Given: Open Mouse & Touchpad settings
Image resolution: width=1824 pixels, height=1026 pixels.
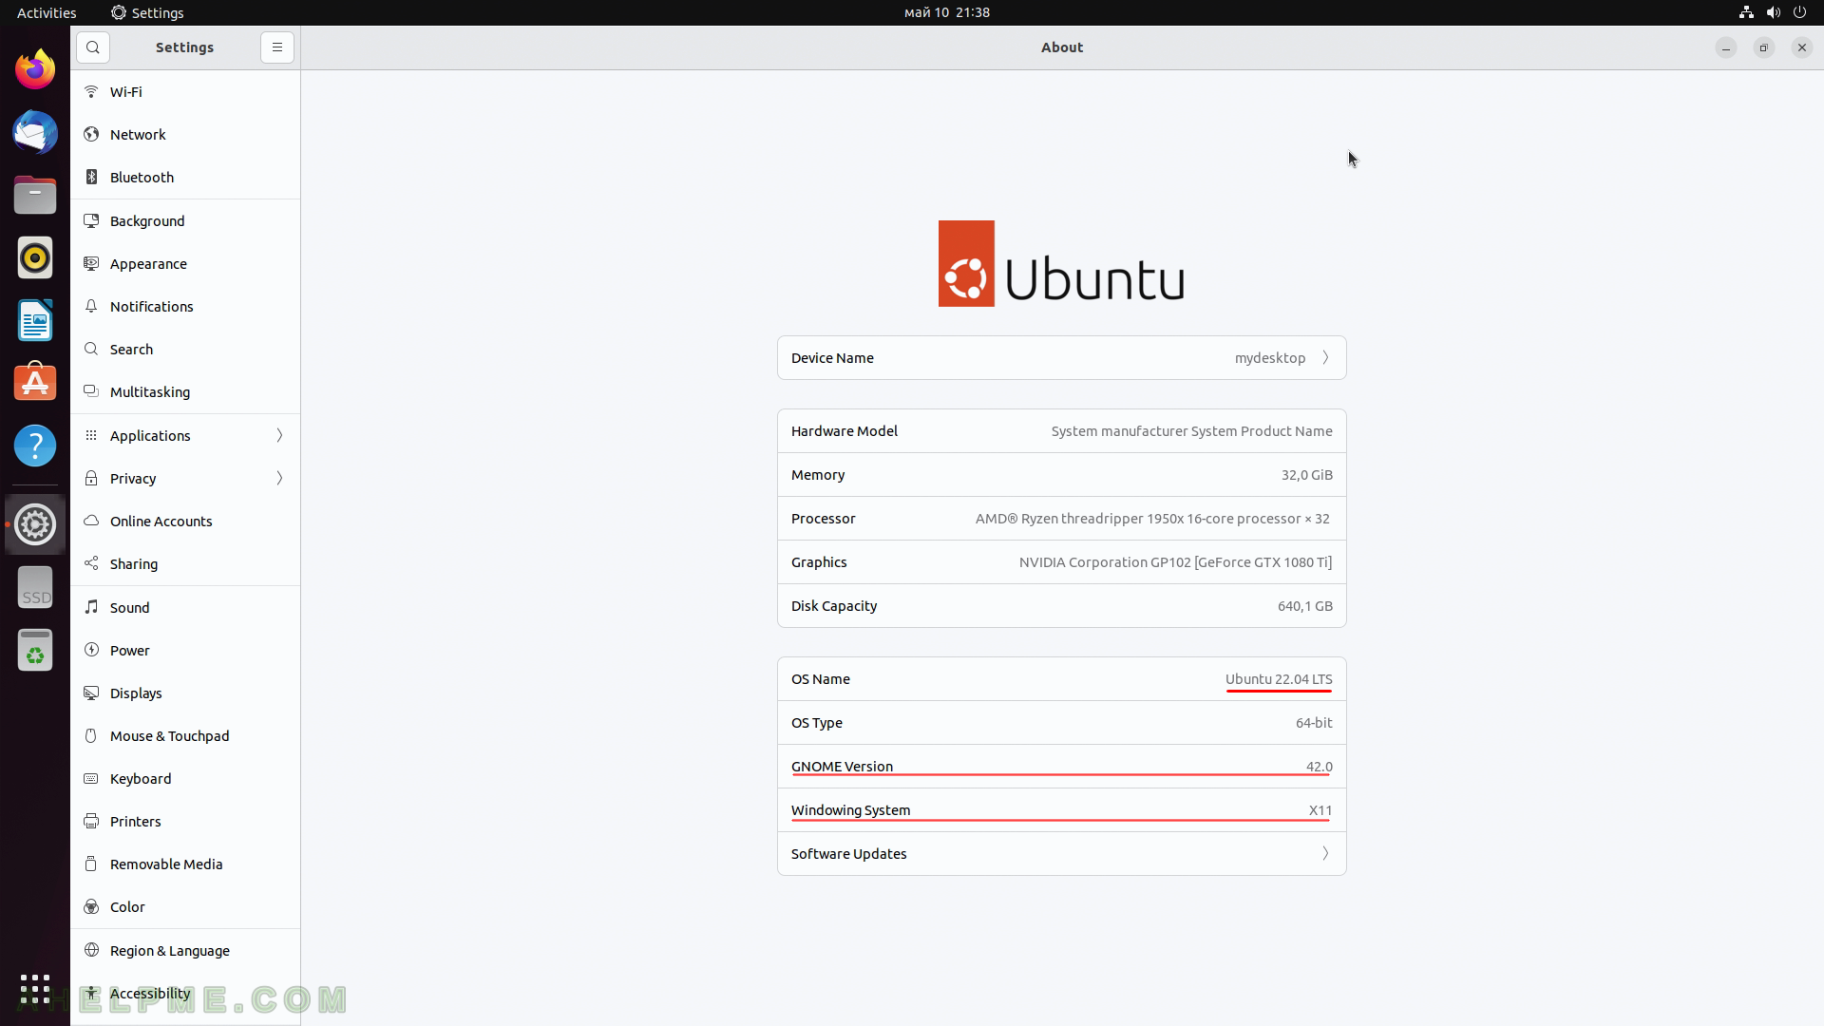Looking at the screenshot, I should (x=185, y=735).
